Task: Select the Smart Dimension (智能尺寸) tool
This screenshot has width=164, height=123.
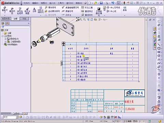Action: coord(5,10)
